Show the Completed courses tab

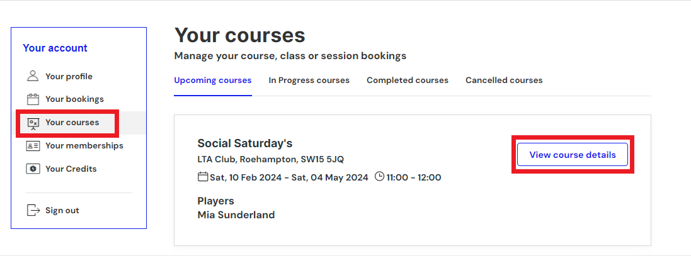pyautogui.click(x=407, y=81)
